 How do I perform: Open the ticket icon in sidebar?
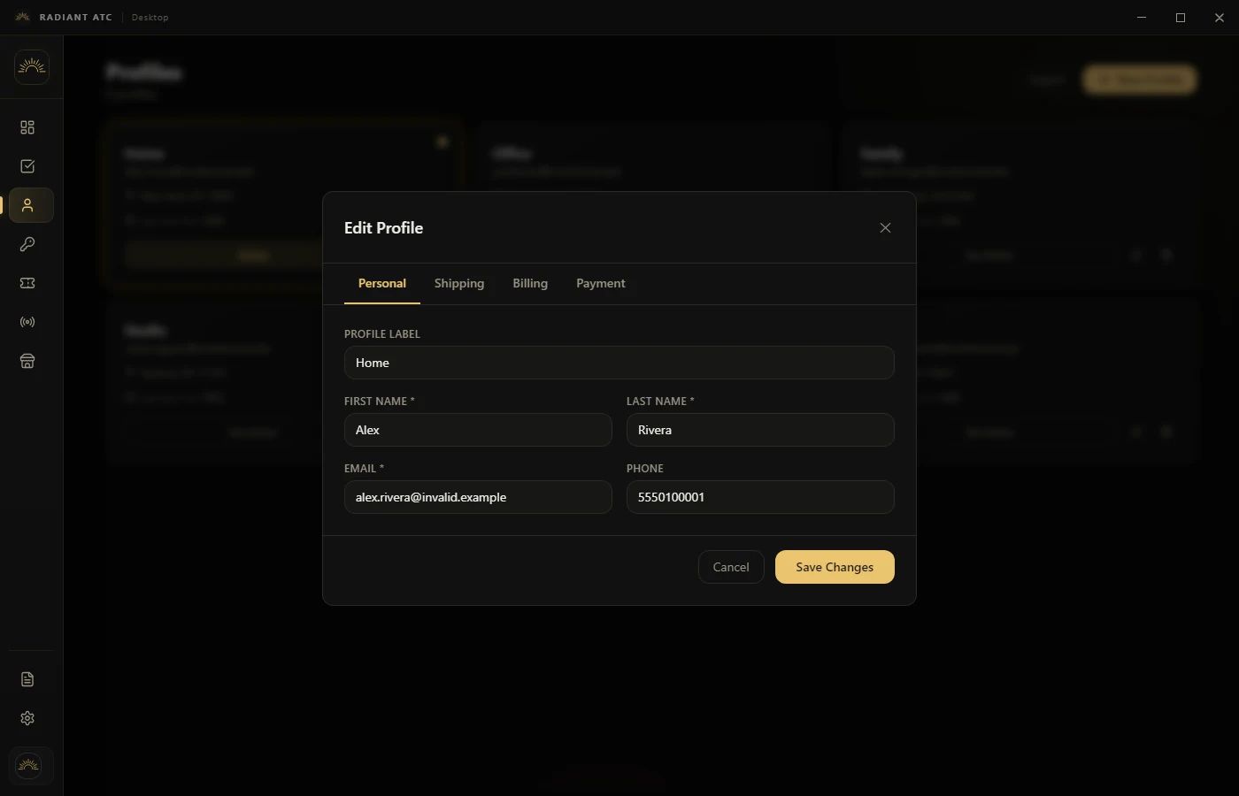pyautogui.click(x=27, y=283)
